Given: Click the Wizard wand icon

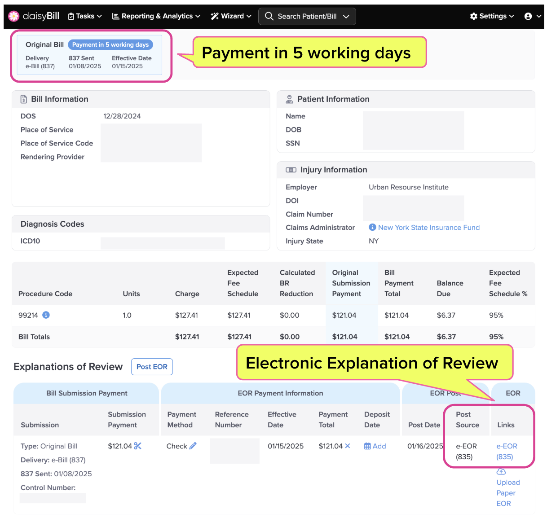Looking at the screenshot, I should (x=215, y=16).
